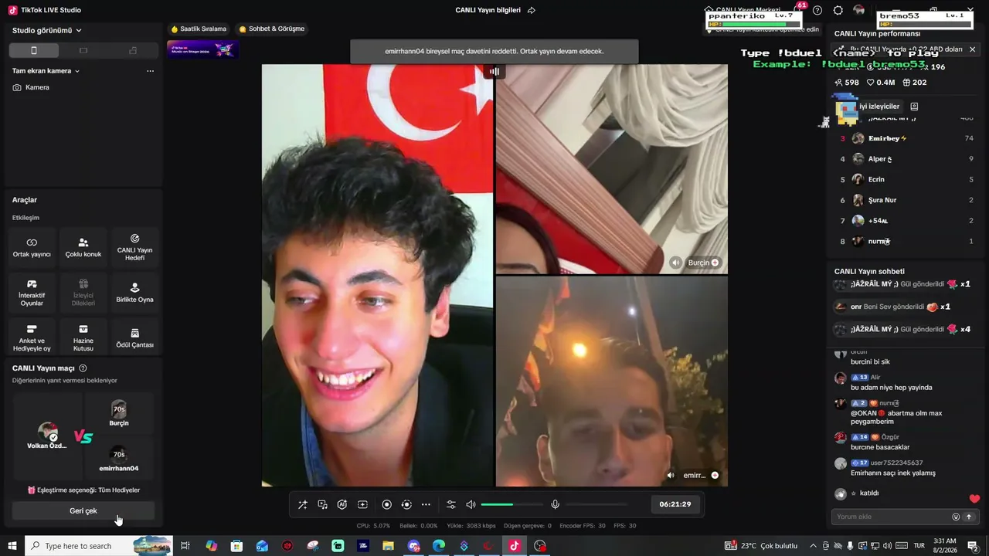
Task: Open the Çoklu konuk tool
Action: click(83, 247)
